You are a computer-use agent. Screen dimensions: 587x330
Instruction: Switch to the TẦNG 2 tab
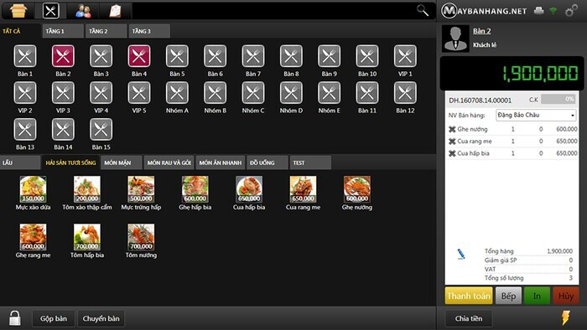coord(106,31)
